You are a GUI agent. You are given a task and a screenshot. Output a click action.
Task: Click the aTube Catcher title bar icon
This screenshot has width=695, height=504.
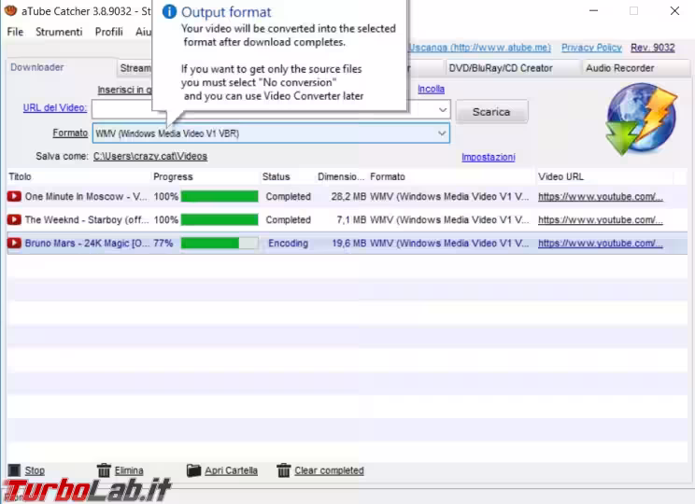click(10, 10)
